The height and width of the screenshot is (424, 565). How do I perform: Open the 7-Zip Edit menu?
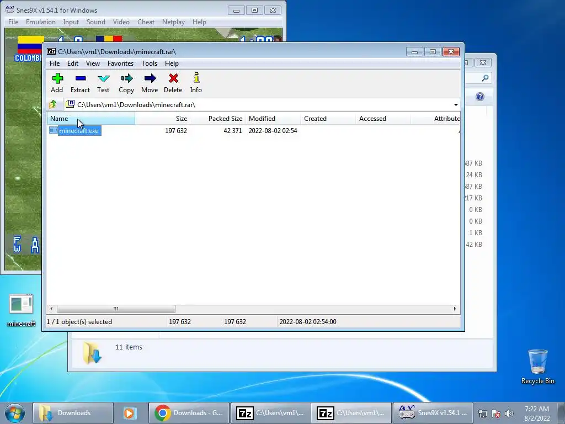(x=73, y=63)
